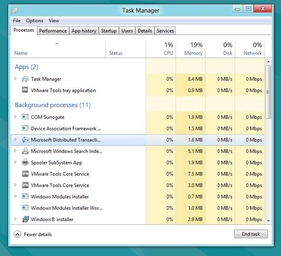Sort processes by Disk column
The image size is (281, 256).
click(x=220, y=49)
